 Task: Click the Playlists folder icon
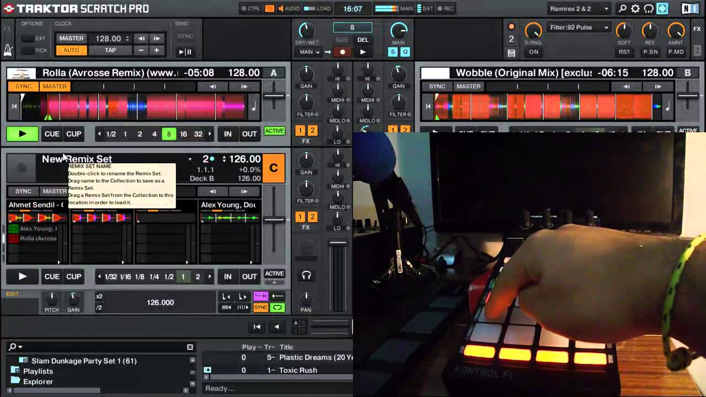click(14, 371)
